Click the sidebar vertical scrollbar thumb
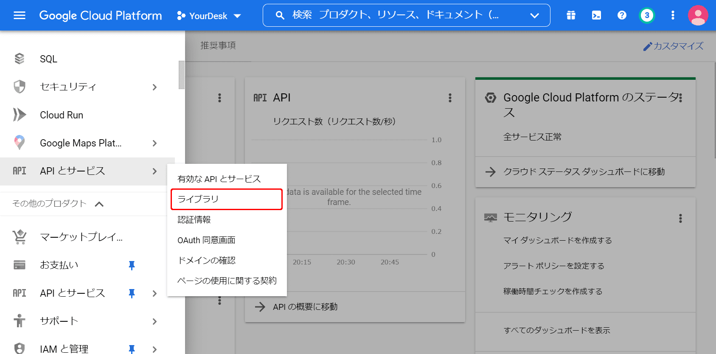Screen dimensions: 716x354 coord(182,75)
